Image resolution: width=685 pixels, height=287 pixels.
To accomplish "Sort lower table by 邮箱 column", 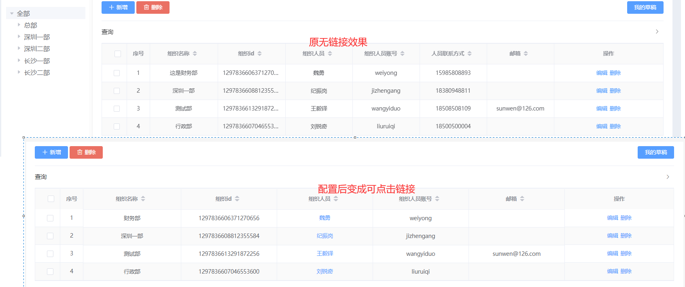I will coord(522,199).
